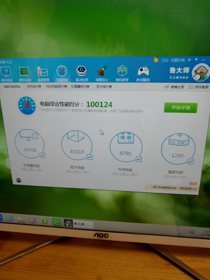Click the total score value 100124

tap(99, 105)
